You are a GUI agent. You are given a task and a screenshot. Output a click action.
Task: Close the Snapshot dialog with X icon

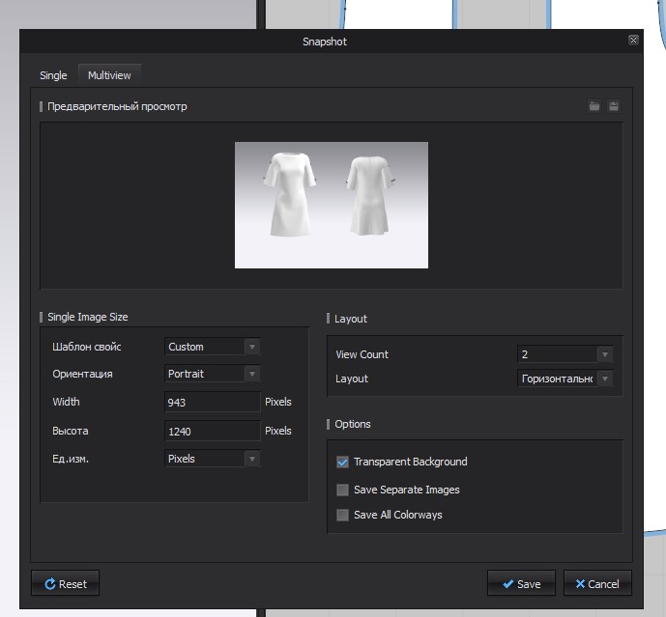[633, 41]
